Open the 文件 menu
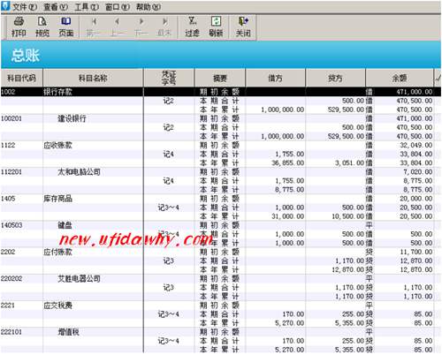Viewport: 442px width, 355px height. tap(24, 7)
